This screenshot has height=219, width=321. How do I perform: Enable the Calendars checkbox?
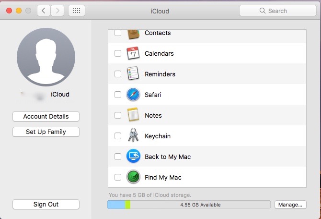pos(118,53)
